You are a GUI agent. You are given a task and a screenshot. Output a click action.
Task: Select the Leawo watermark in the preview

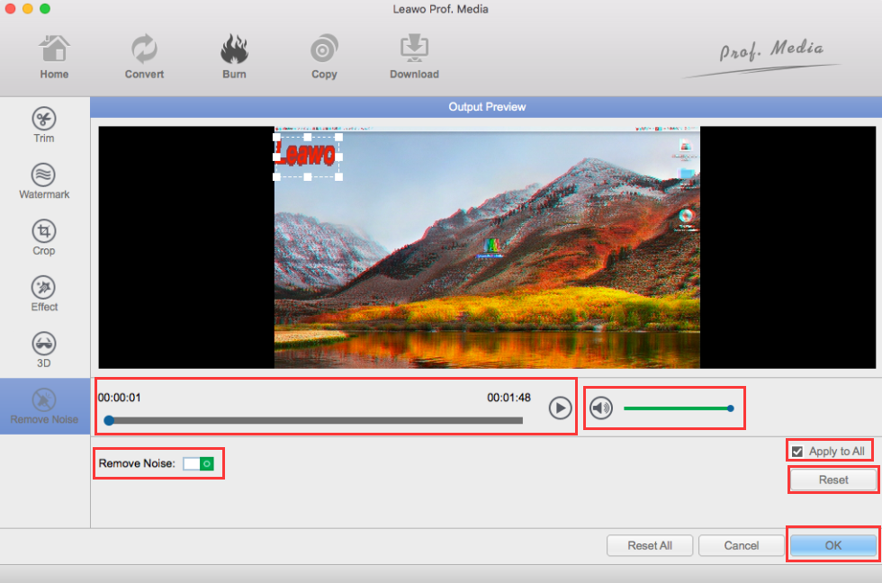[307, 155]
